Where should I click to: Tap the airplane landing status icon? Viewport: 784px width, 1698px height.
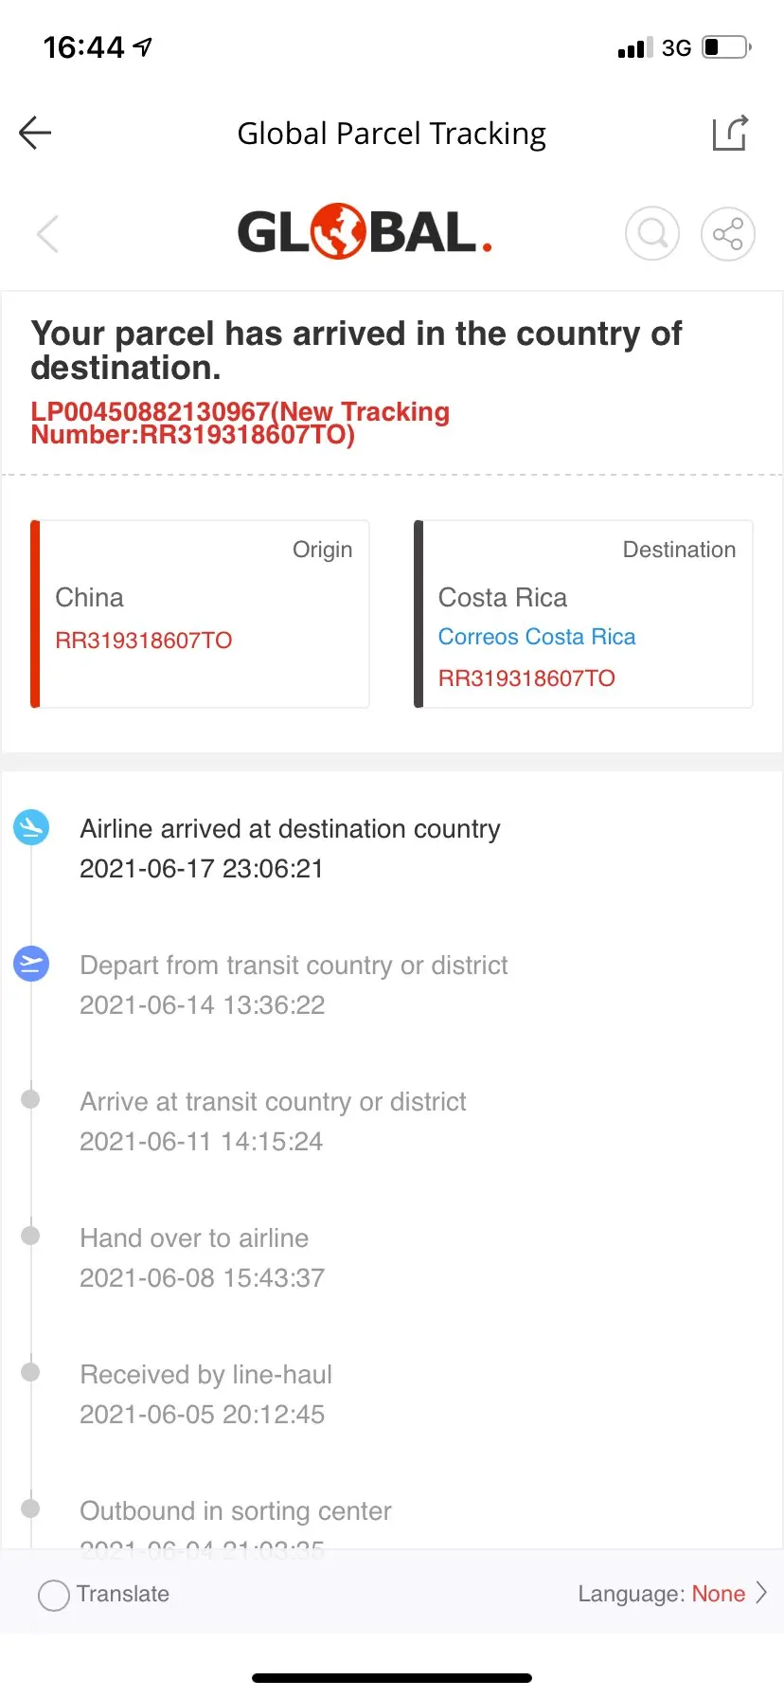pos(31,827)
